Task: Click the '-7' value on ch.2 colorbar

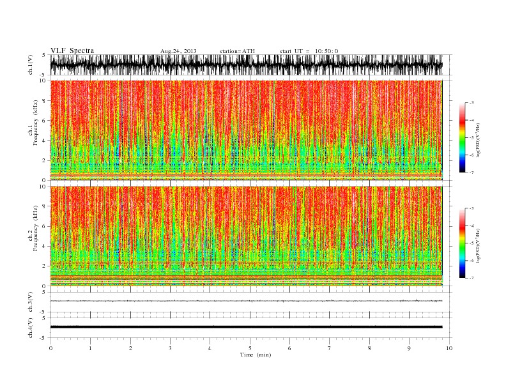Action: coord(471,278)
